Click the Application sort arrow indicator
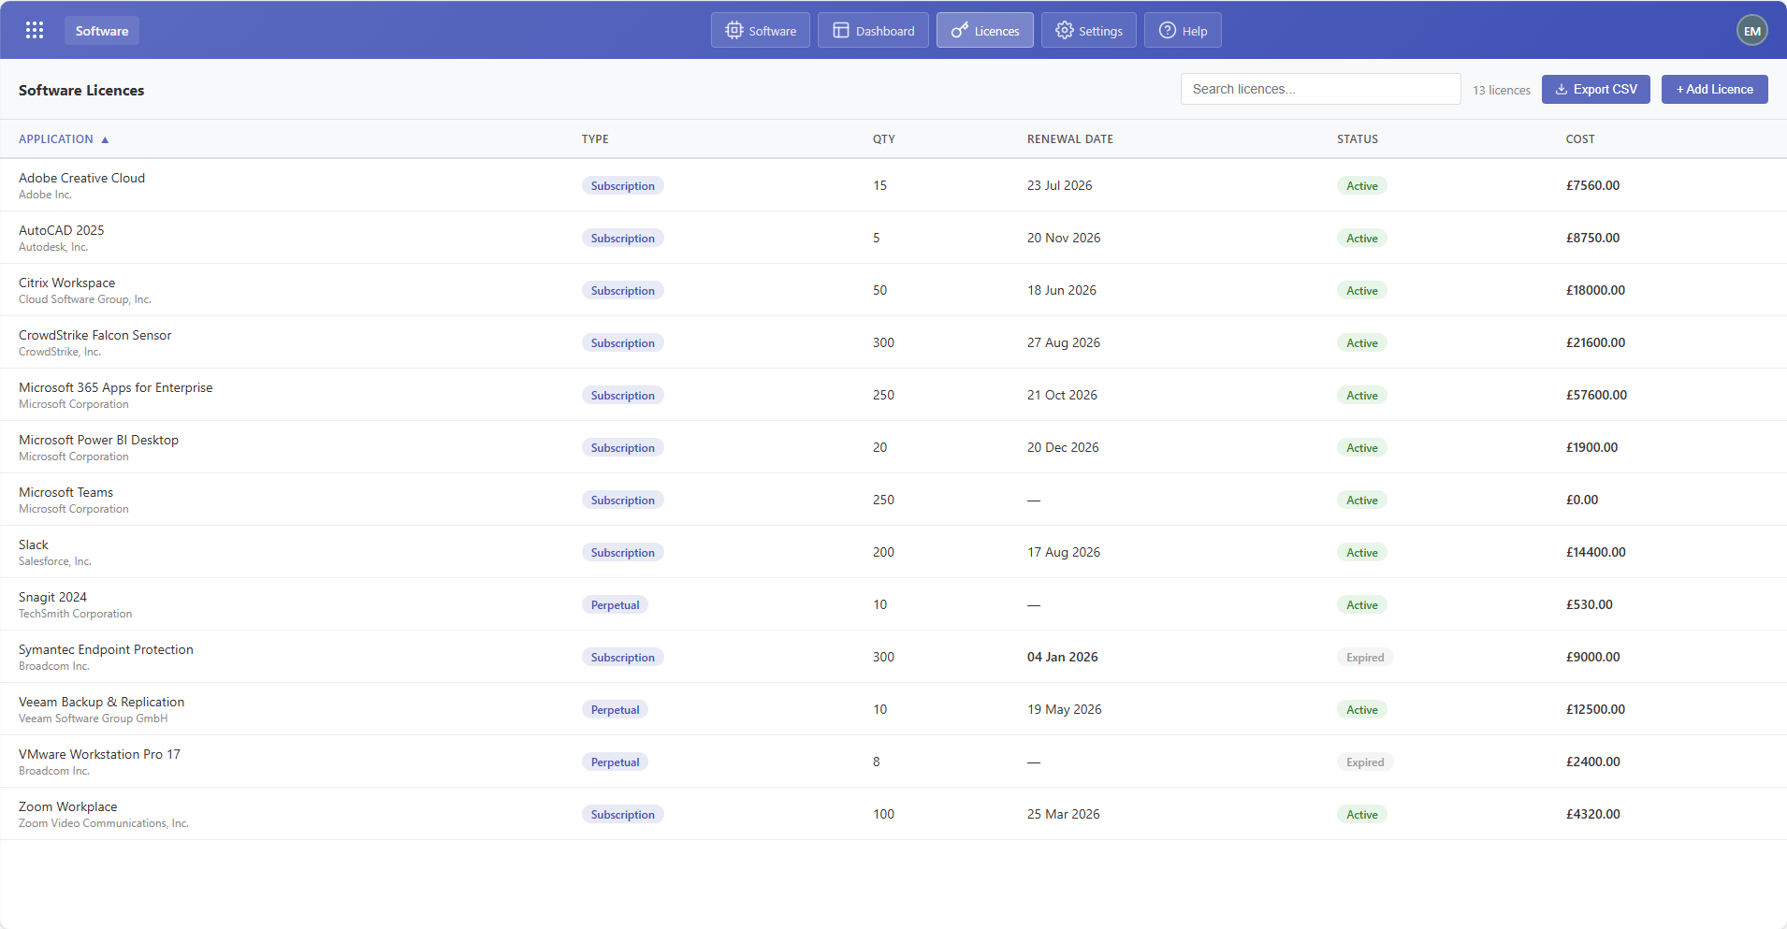 (105, 139)
